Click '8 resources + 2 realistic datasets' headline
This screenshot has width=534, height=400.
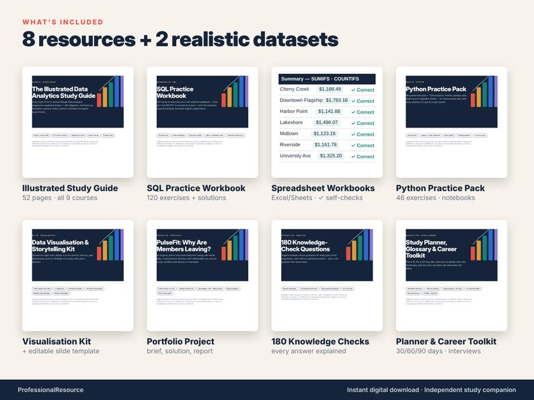[x=180, y=40]
